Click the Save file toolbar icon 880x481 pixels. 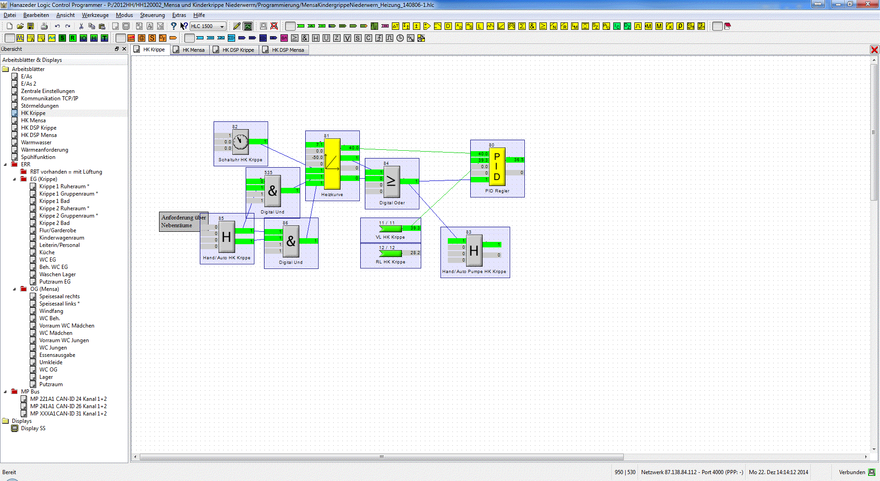pyautogui.click(x=31, y=26)
